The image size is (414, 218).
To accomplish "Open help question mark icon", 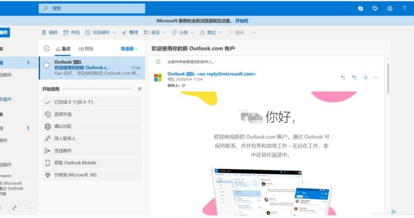I will [x=404, y=9].
